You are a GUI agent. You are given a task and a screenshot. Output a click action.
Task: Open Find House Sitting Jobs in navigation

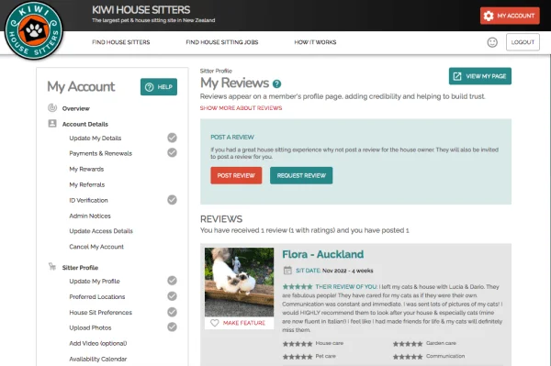222,42
